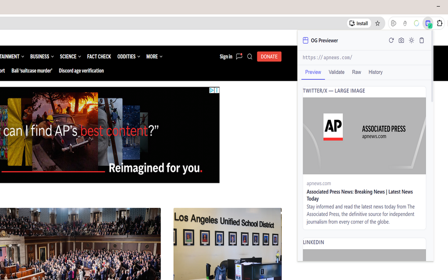
Task: Click the 'TWITTER/X — LARGE IMAGE' heading
Action: coord(334,91)
